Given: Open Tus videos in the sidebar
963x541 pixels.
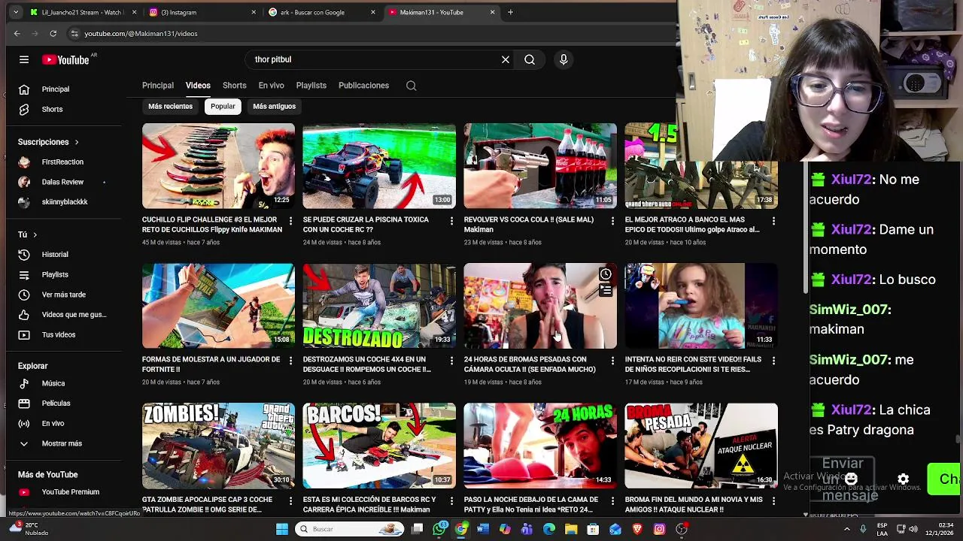Looking at the screenshot, I should pos(63,334).
